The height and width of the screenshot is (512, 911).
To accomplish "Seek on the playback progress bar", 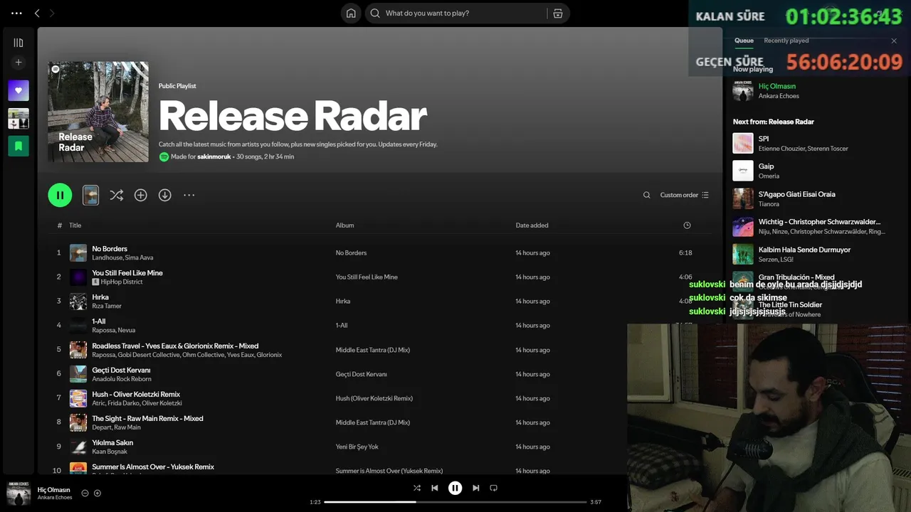I will point(455,502).
